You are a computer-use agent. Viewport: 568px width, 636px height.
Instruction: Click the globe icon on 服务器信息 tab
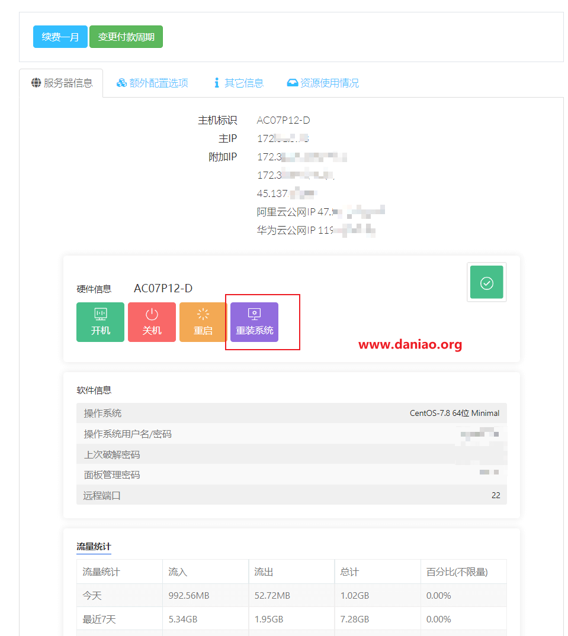click(x=36, y=83)
